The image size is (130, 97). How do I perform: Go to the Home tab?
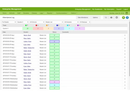4,13
